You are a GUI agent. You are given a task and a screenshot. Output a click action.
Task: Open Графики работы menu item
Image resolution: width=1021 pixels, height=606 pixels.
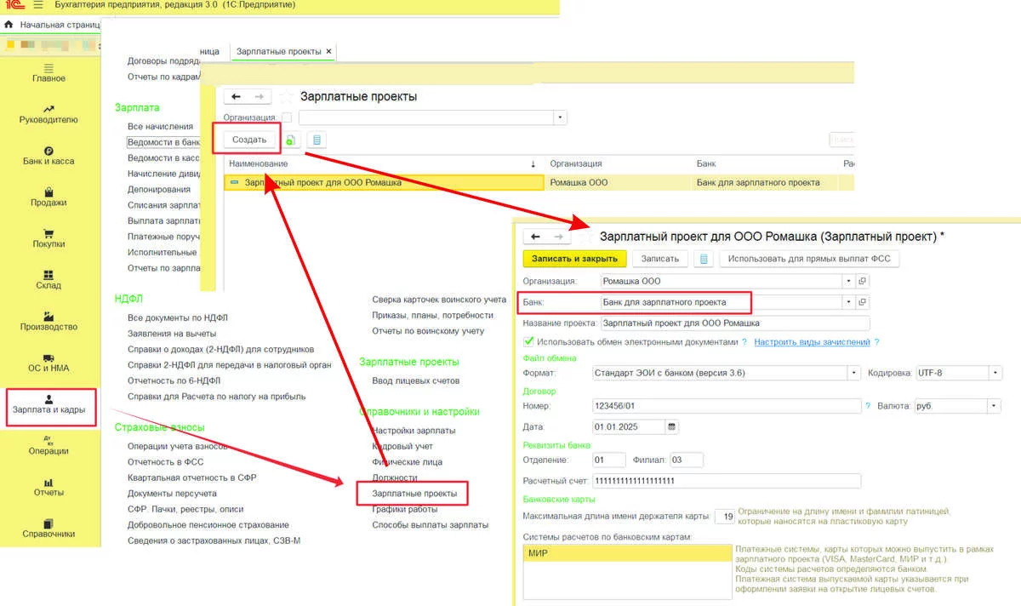(404, 509)
